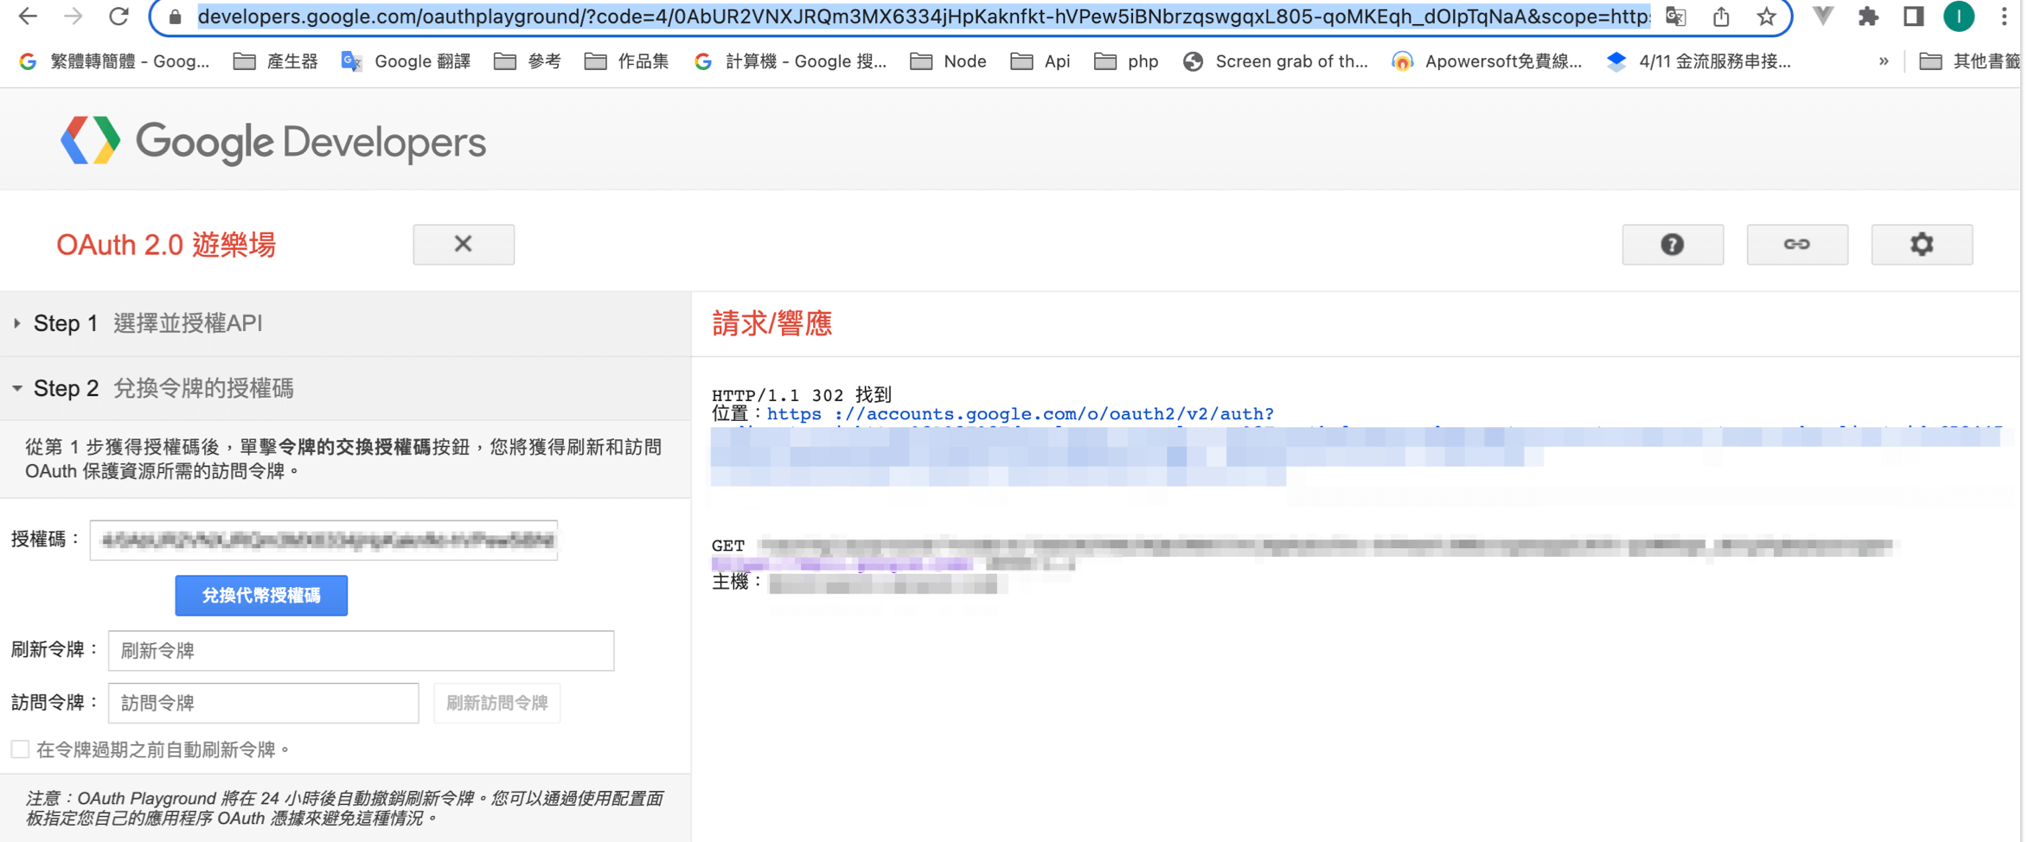This screenshot has width=2029, height=842.
Task: Click the translate page icon in address bar
Action: pos(1676,16)
